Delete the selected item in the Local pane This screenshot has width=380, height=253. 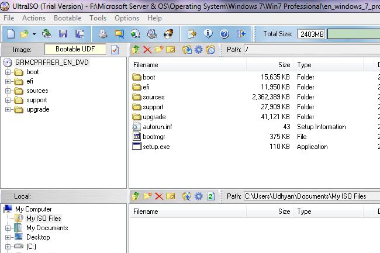pyautogui.click(x=159, y=196)
